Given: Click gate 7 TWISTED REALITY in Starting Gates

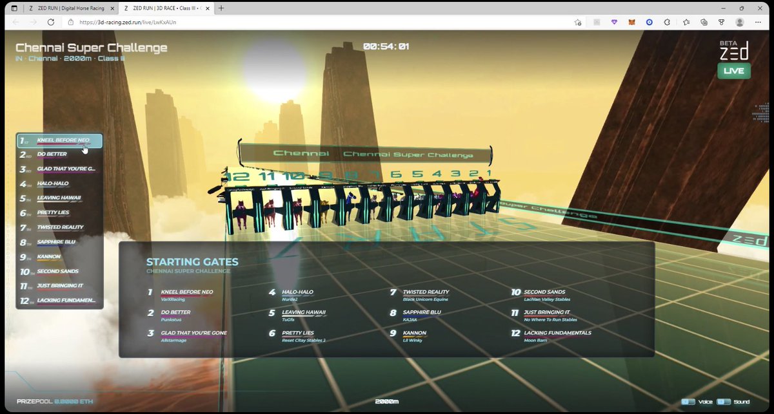Looking at the screenshot, I should (419, 295).
